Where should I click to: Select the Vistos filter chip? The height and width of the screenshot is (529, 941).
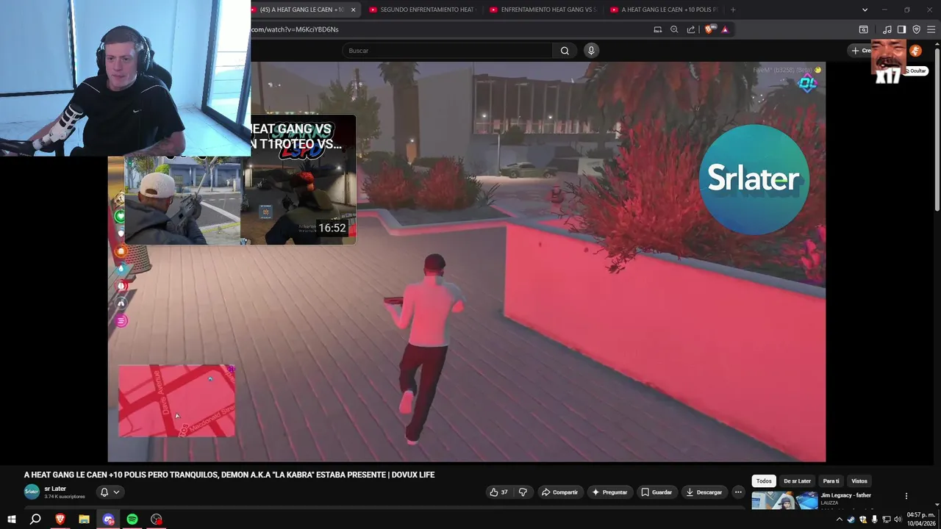(x=859, y=481)
